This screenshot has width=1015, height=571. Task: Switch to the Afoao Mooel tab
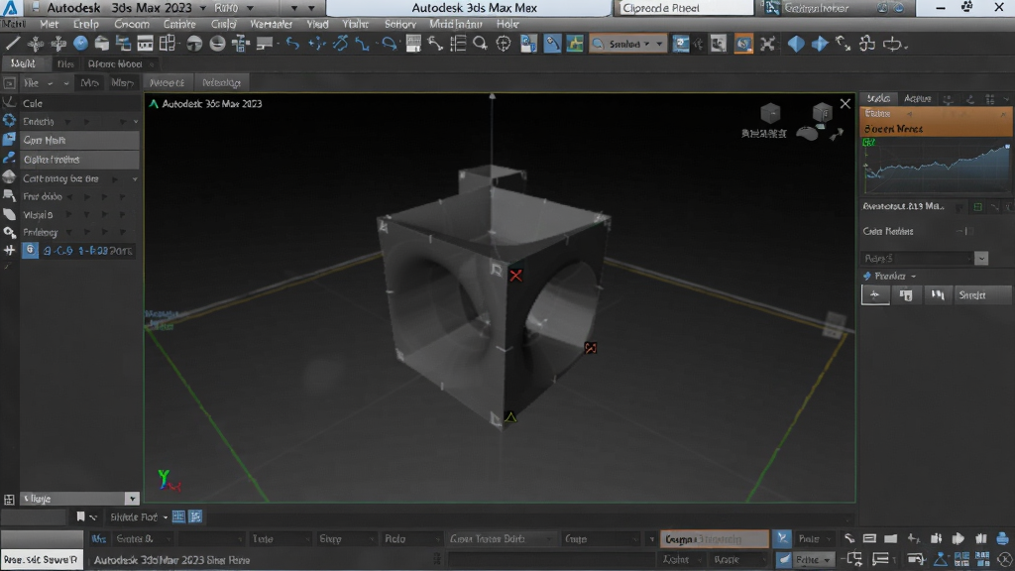[x=115, y=63]
